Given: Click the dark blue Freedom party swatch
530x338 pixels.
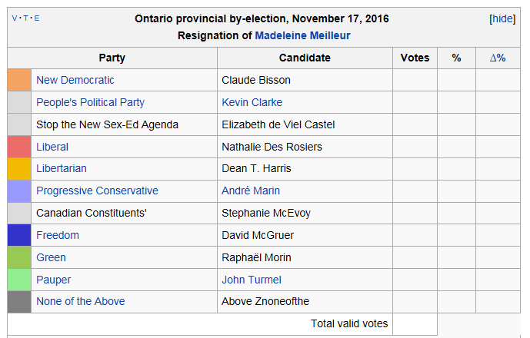Looking at the screenshot, I should point(19,235).
